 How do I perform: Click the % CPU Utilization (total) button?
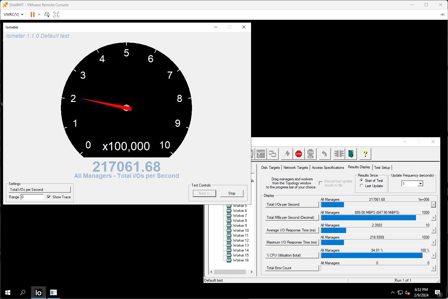pyautogui.click(x=292, y=255)
